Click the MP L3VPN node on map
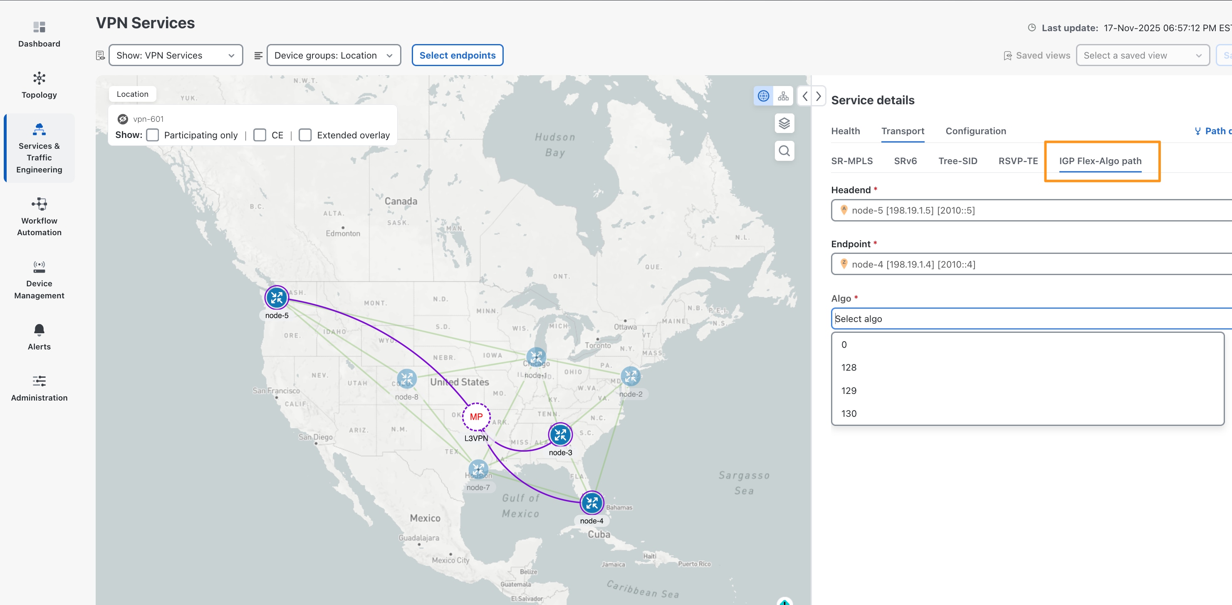 [476, 417]
